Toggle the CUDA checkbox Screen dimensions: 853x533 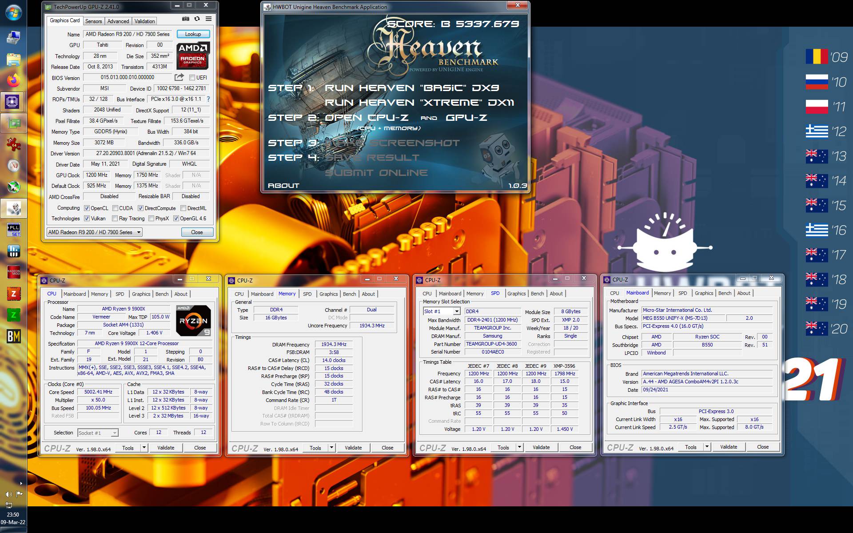click(x=115, y=208)
